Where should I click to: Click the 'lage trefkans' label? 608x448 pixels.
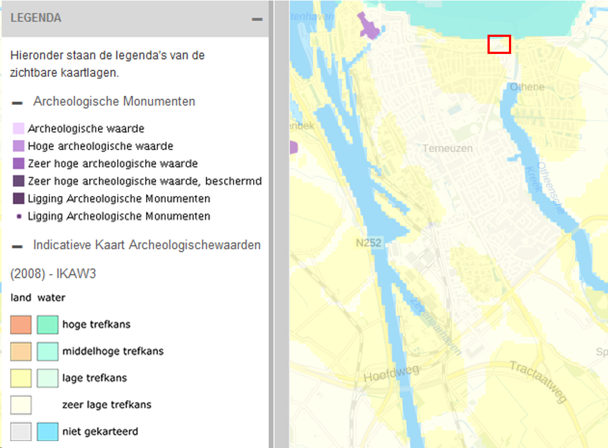tap(95, 378)
